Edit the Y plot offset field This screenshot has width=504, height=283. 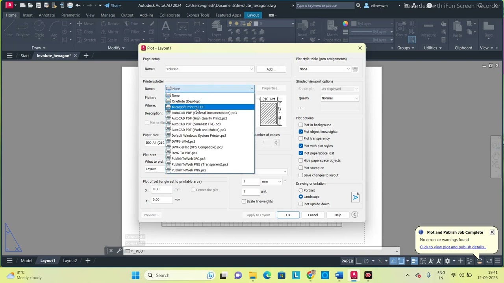point(162,200)
